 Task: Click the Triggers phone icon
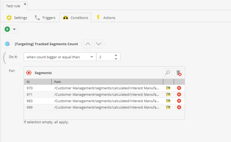37,18
